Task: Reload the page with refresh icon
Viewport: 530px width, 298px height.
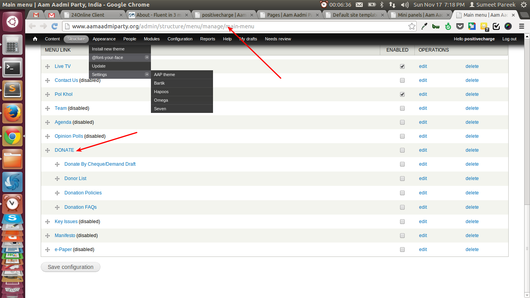Action: tap(54, 26)
